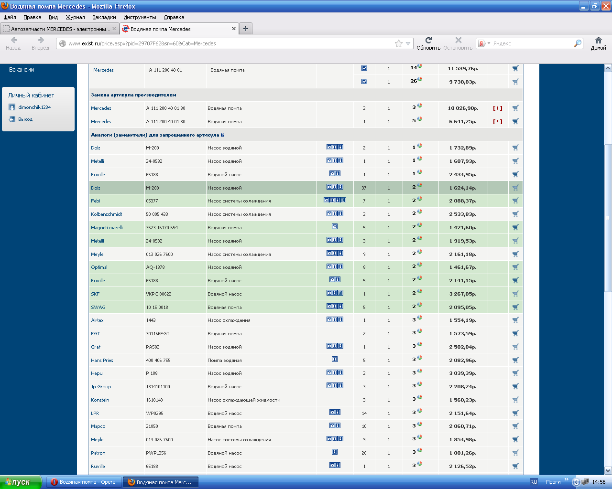The image size is (612, 489).
Task: Click the scrollbar up arrow
Action: 608,68
